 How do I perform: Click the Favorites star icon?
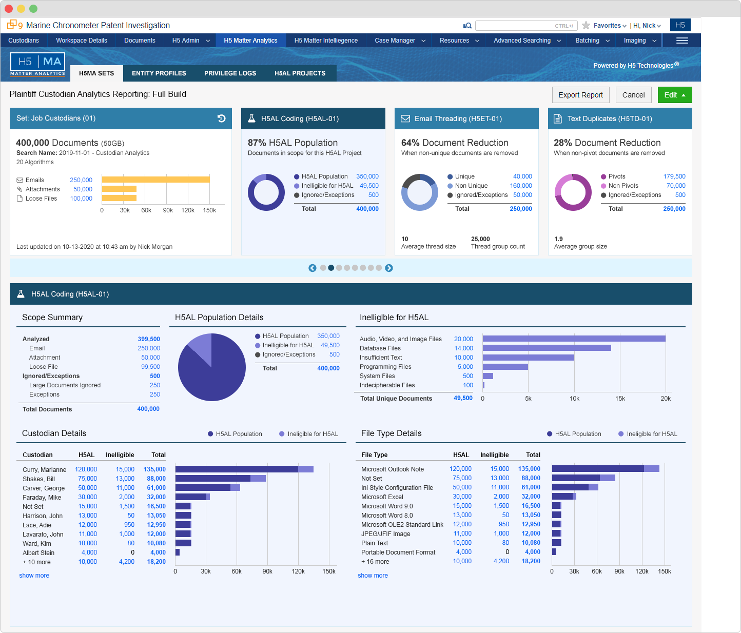(586, 25)
